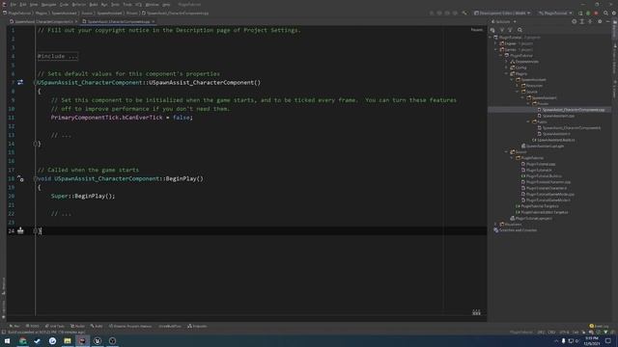Open the Refactor menu
Screen dimensions: 618x347
pos(79,4)
